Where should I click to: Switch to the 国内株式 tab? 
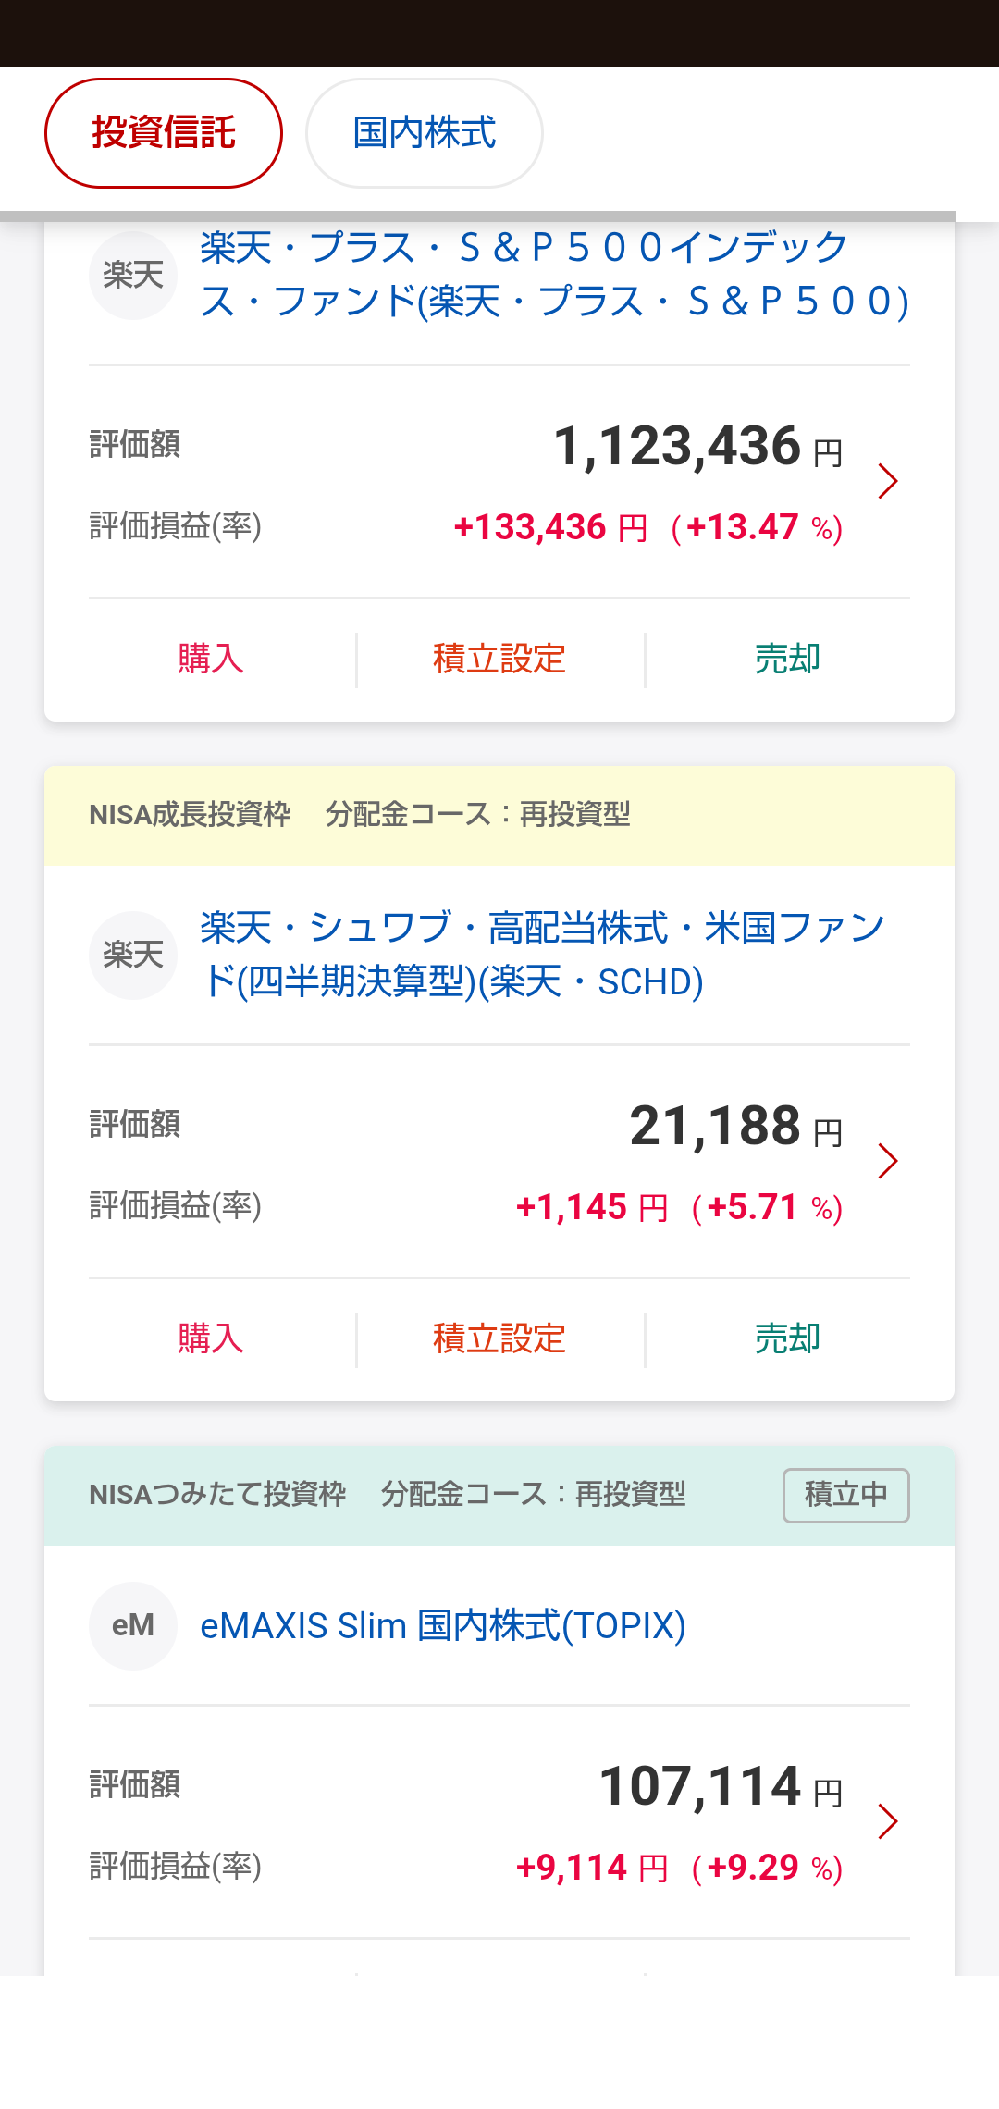point(425,133)
